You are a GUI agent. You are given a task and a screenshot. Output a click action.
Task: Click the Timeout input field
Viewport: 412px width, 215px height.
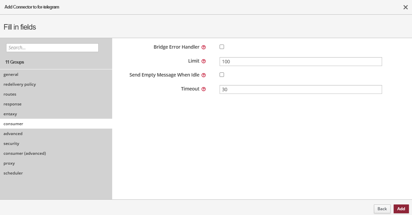click(x=301, y=89)
